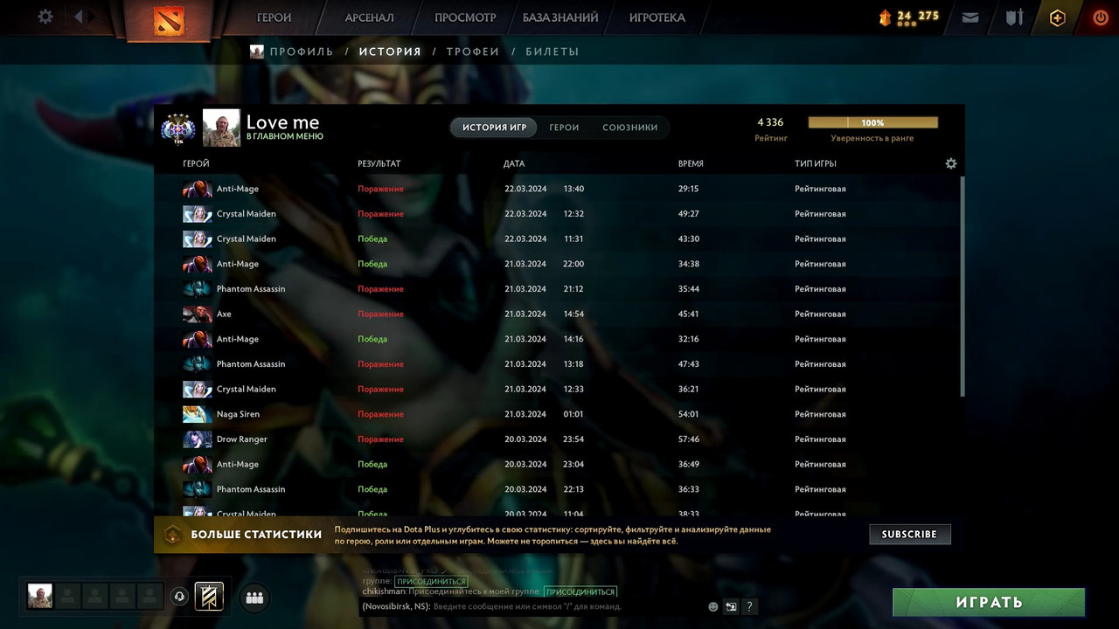
Task: Click the guild banner icon in party bar
Action: (x=209, y=596)
